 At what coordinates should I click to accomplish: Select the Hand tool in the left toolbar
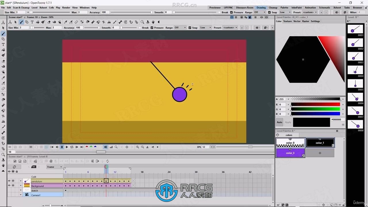(x=3, y=166)
